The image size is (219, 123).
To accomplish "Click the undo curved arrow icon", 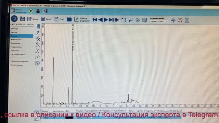I will (124, 20).
